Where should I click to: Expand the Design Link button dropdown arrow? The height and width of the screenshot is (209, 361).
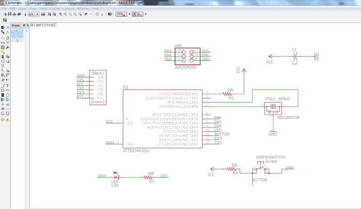[130, 14]
